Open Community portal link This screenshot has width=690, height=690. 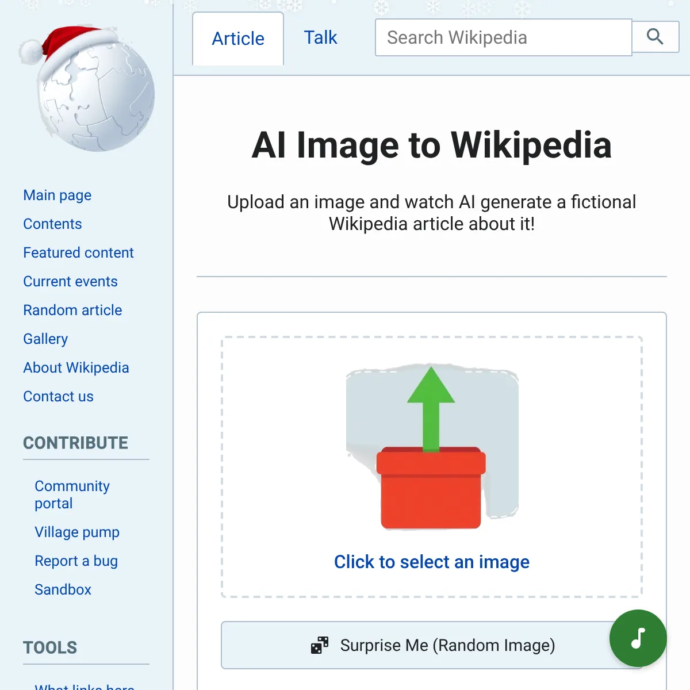click(x=72, y=494)
